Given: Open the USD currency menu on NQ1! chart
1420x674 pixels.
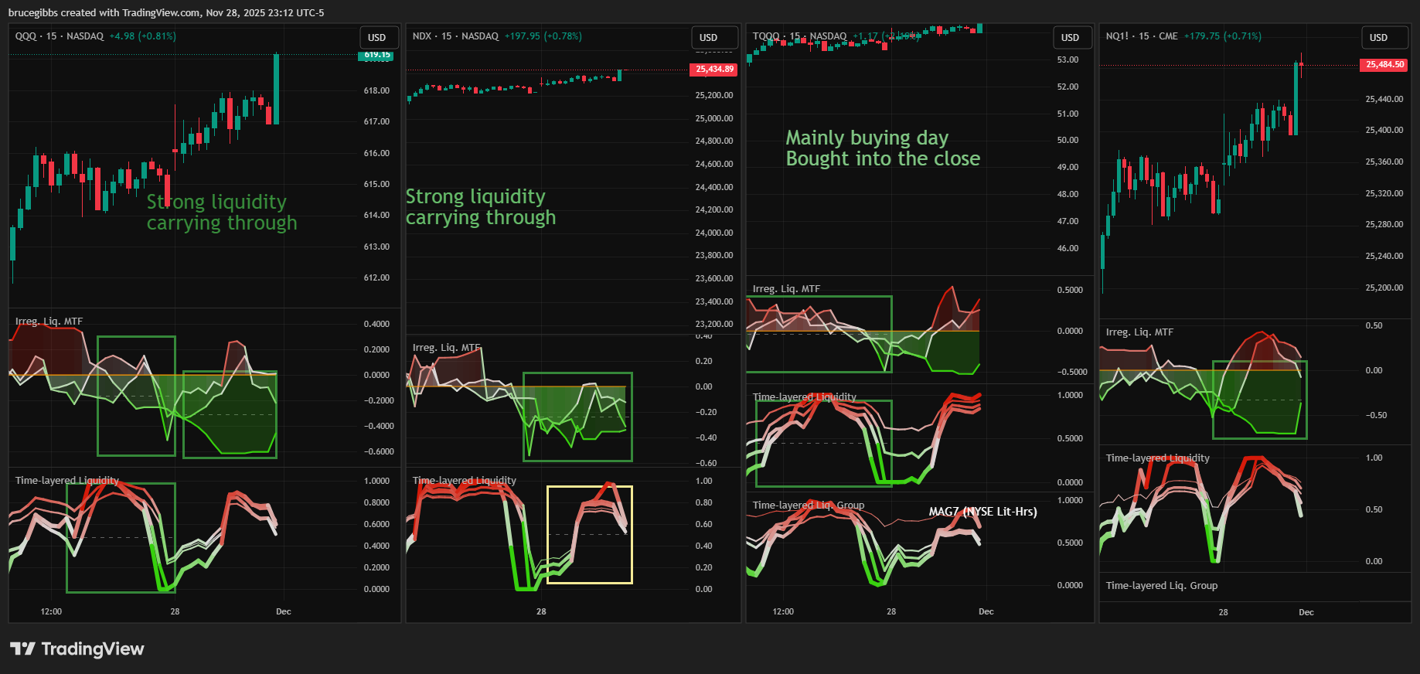Looking at the screenshot, I should click(1379, 37).
